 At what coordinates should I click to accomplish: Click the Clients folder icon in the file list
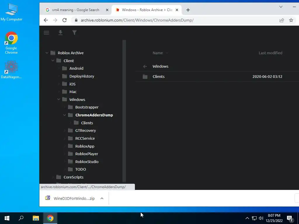tap(145, 77)
